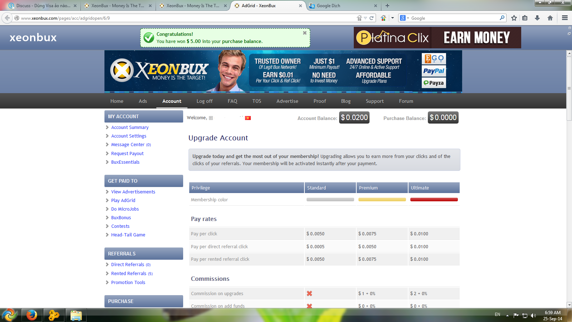This screenshot has height=322, width=572.
Task: Open the Account Summary link
Action: (130, 127)
